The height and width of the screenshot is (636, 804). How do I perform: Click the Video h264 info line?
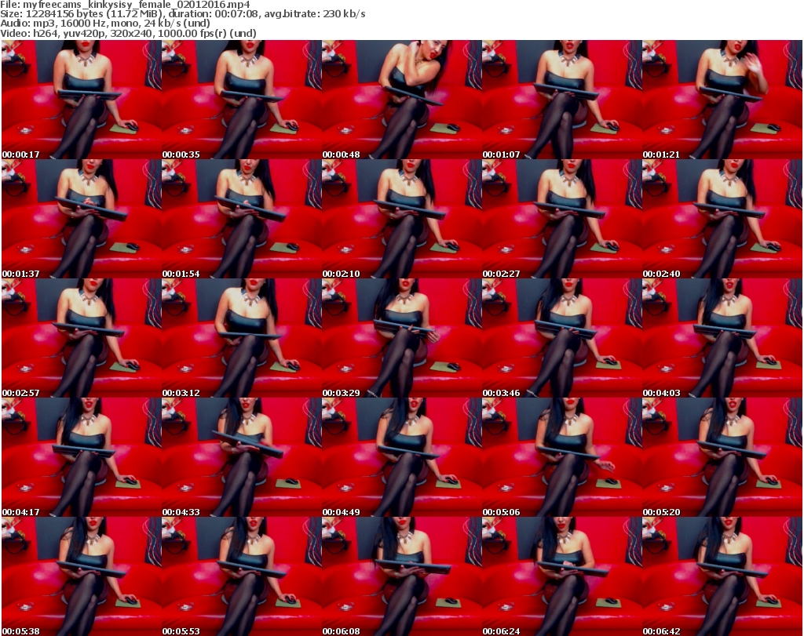click(128, 33)
